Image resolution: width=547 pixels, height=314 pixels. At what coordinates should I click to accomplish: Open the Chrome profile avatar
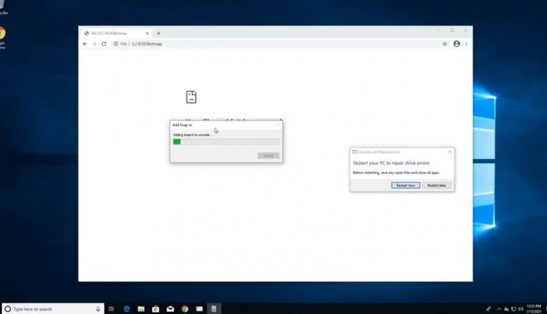pos(457,43)
